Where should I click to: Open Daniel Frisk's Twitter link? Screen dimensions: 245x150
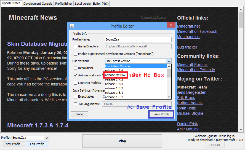coord(188,124)
